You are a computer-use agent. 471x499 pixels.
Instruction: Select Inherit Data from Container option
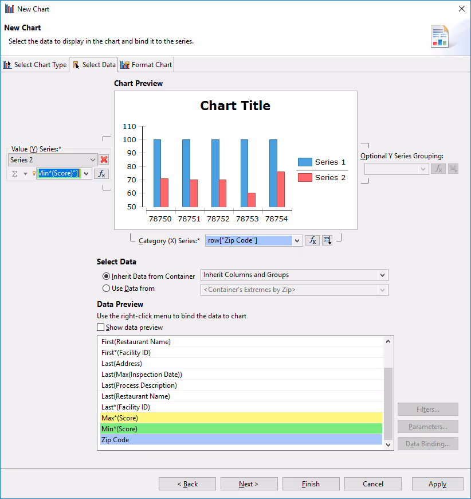(106, 276)
